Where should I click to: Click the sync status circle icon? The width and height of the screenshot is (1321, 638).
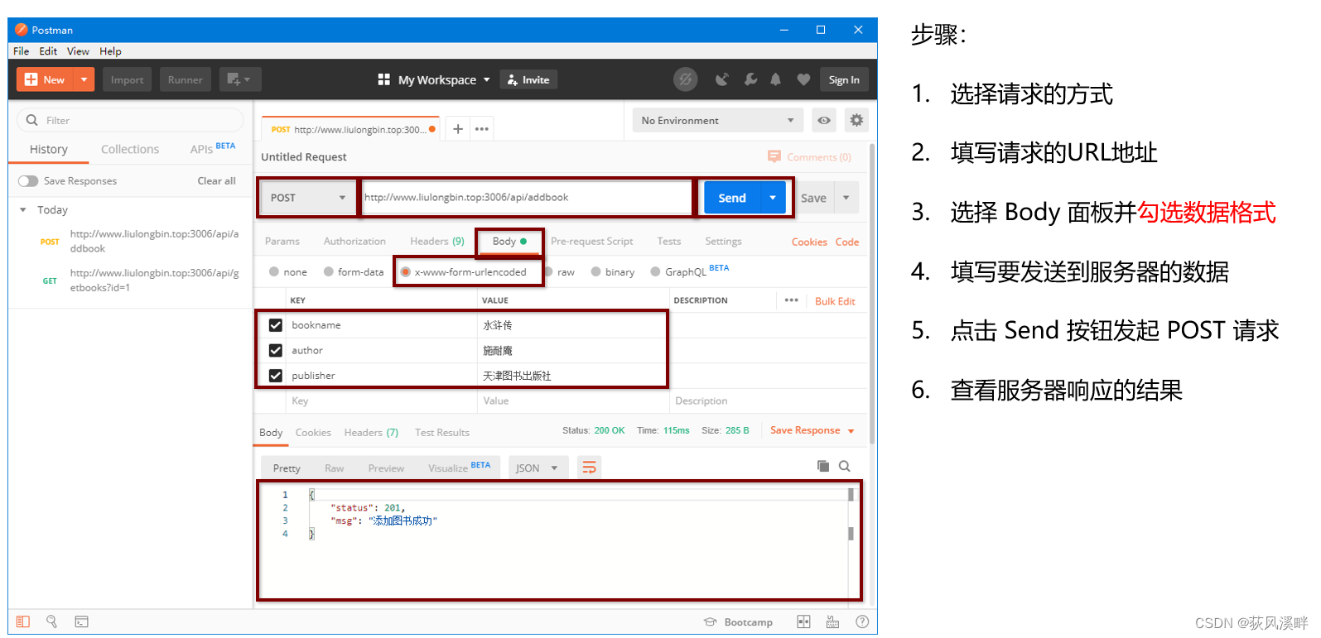tap(685, 79)
